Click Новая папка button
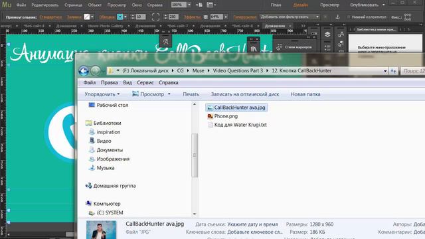425x239 pixels. click(305, 94)
